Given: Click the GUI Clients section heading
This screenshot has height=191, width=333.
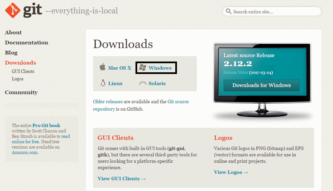Looking at the screenshot, I should point(115,138).
